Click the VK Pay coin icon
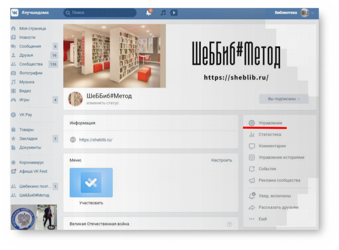339x250 pixels. (13, 115)
